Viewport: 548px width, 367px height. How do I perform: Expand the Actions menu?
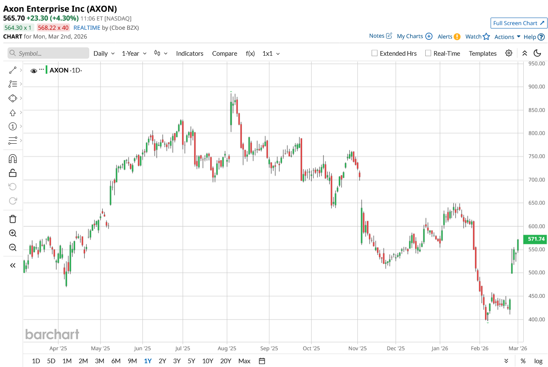[x=507, y=37]
